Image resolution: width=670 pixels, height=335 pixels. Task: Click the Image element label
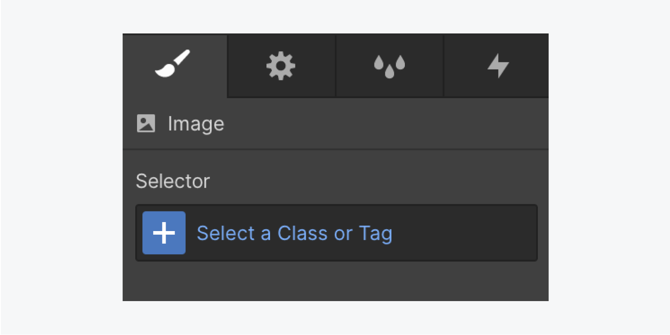click(x=196, y=124)
